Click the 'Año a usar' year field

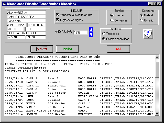(81, 32)
